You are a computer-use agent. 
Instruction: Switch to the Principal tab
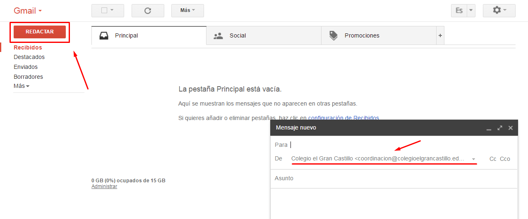pos(149,35)
